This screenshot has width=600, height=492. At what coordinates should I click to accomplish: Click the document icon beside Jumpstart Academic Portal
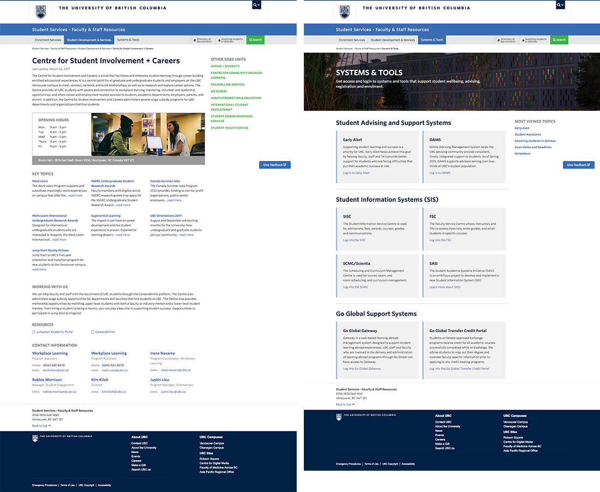(34, 332)
